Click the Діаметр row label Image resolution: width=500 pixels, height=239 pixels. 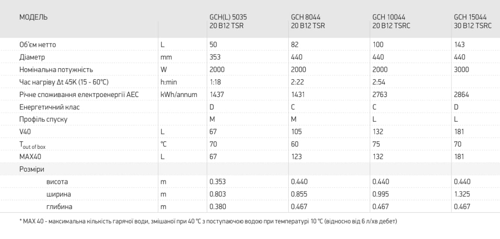(32, 57)
